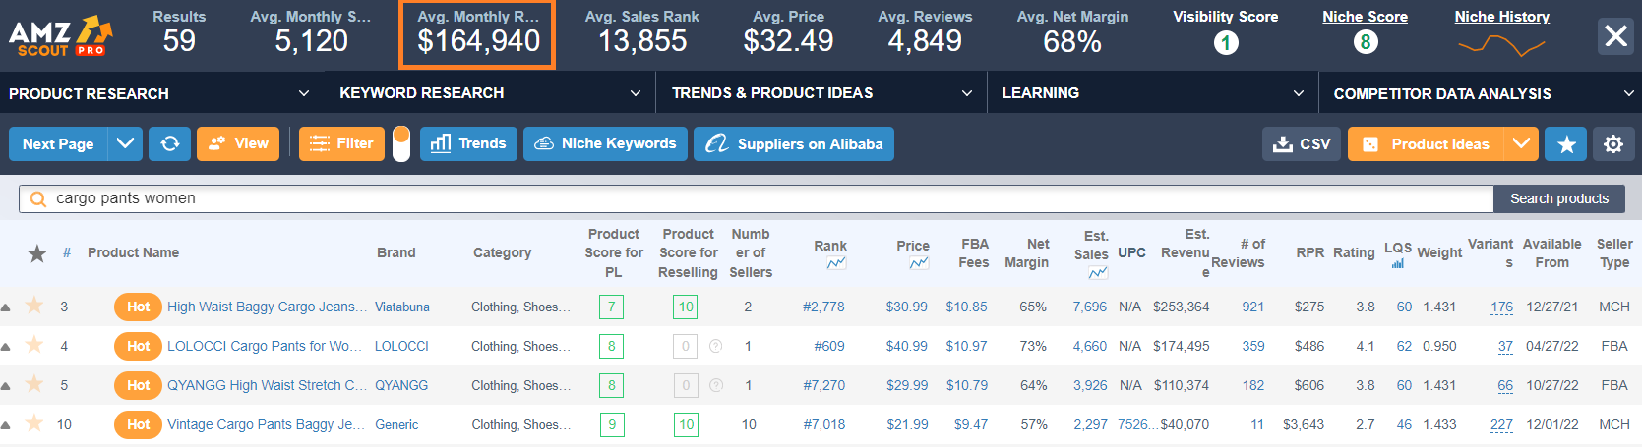
Task: Click the Search products button
Action: [1559, 198]
